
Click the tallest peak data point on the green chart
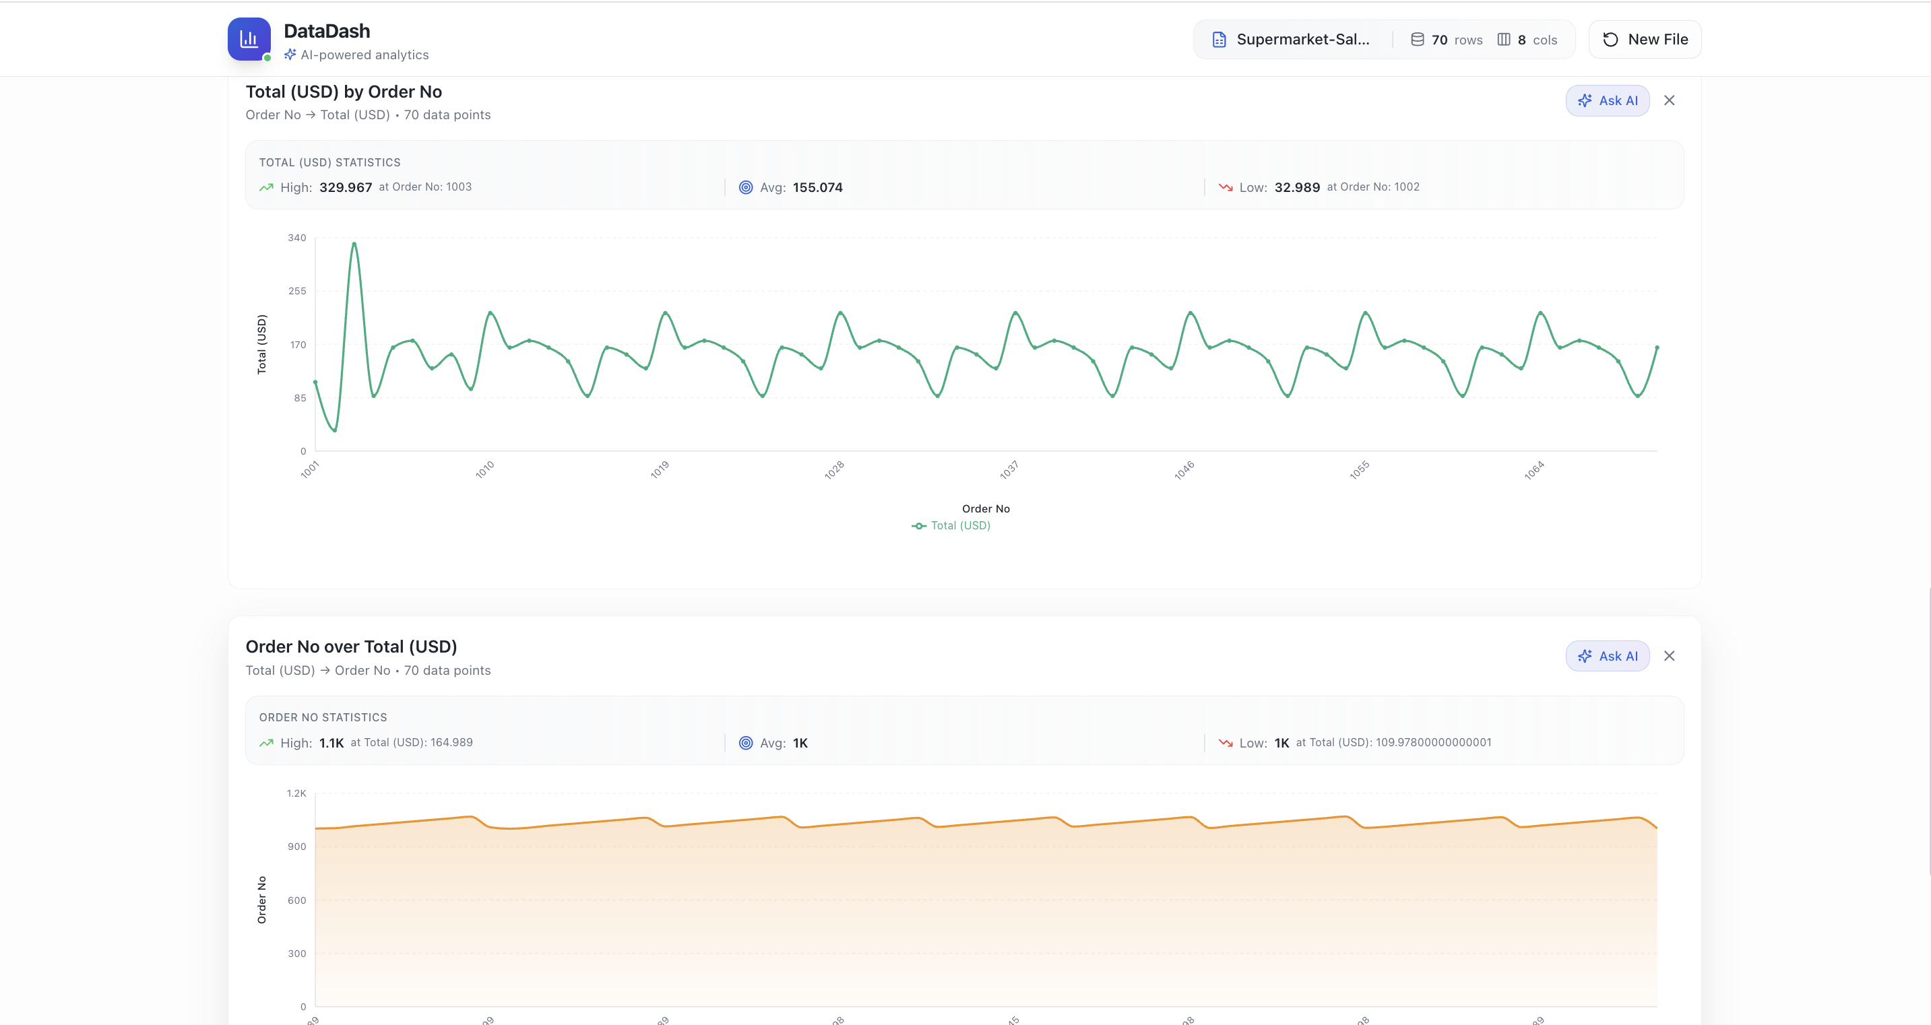pos(354,242)
